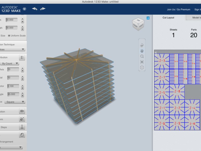
Task: Open the Modify Form tool icon
Action: point(22,119)
